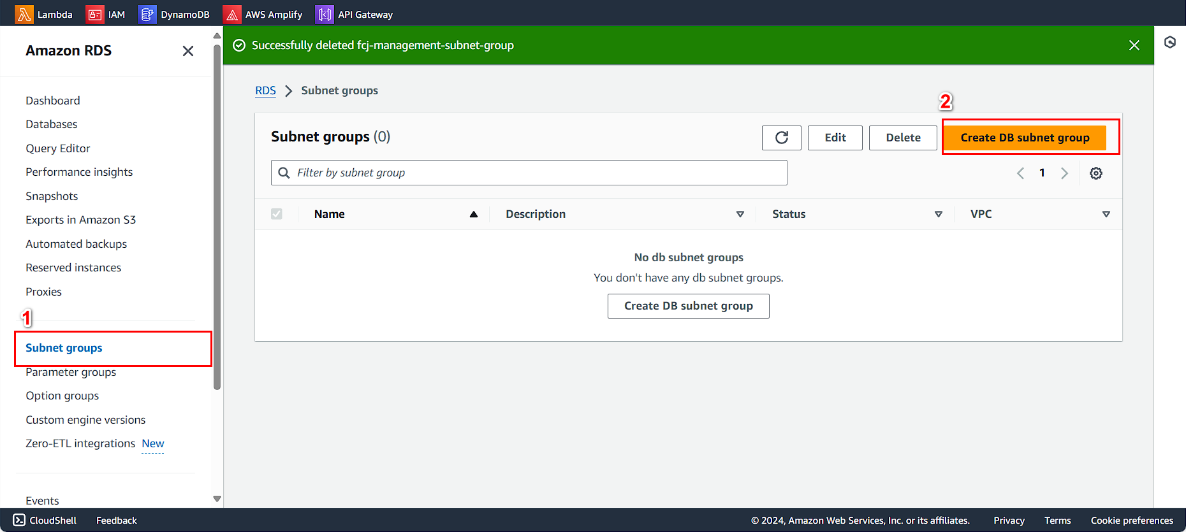Click the orange Create DB subnet group button
This screenshot has width=1186, height=532.
coord(1025,138)
